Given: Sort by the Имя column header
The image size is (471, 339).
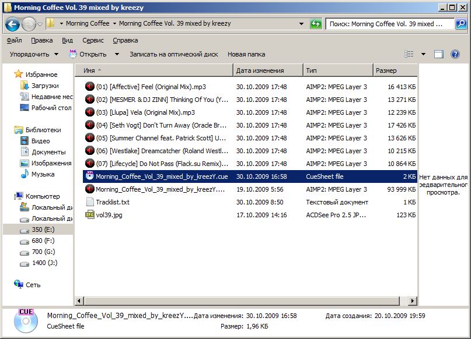Looking at the screenshot, I should [x=154, y=70].
